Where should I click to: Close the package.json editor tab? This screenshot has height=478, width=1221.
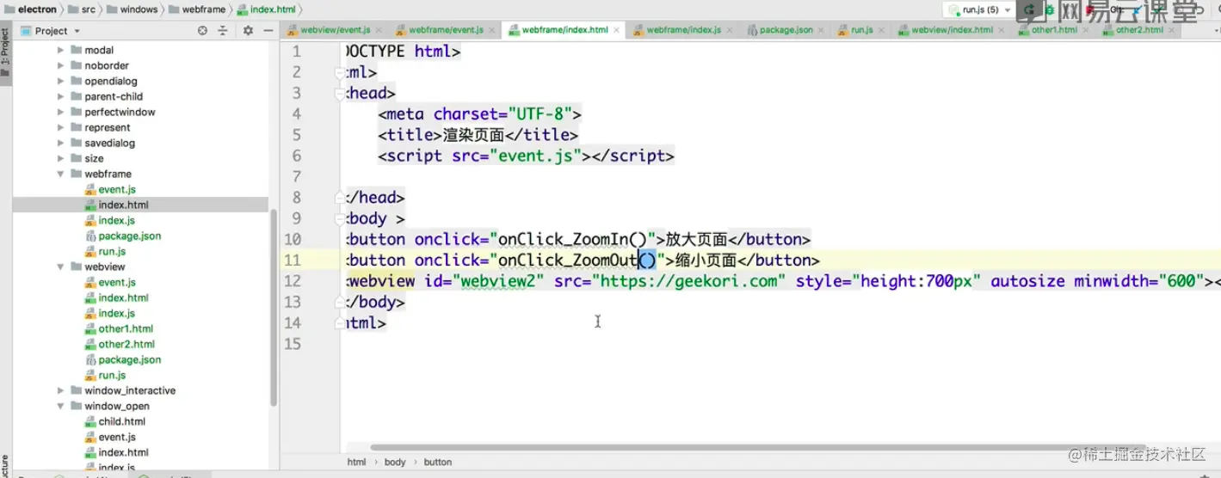tap(820, 30)
